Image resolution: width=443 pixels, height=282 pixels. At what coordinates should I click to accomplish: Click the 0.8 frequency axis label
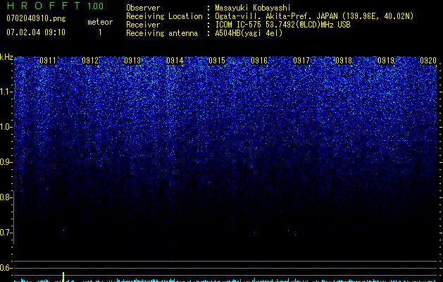pos(5,197)
